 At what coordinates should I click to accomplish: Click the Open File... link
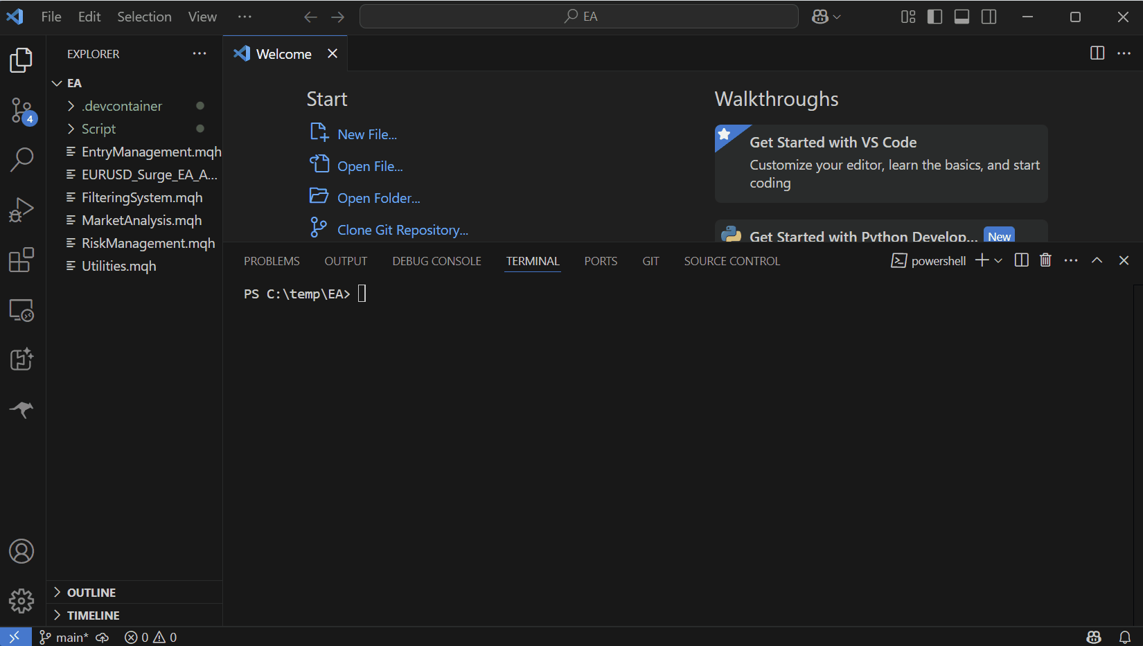(x=370, y=166)
